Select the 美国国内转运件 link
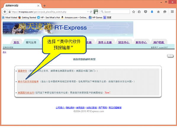The height and width of the screenshot is (131, 177). (x=26, y=93)
